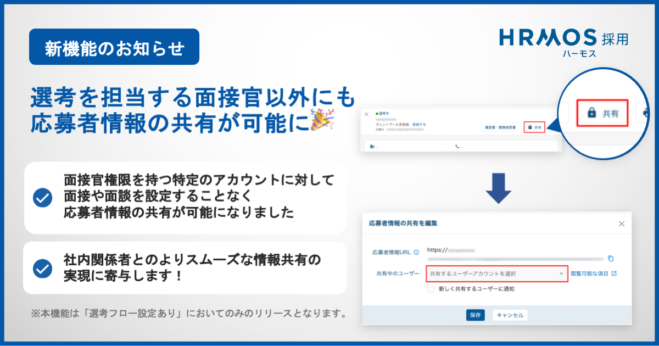Click the building icon in applicant panel
The image size is (659, 346).
point(372,147)
